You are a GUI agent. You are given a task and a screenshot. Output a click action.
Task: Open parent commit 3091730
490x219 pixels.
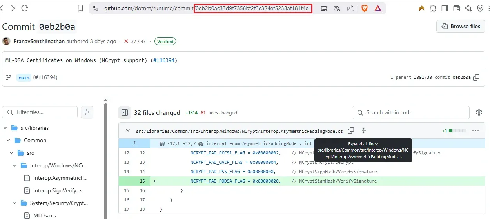point(423,78)
